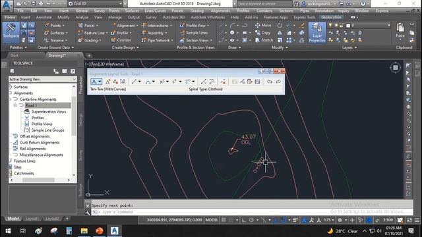Open the Alignments menu in menu bar
The image size is (422, 237).
[x=220, y=11]
